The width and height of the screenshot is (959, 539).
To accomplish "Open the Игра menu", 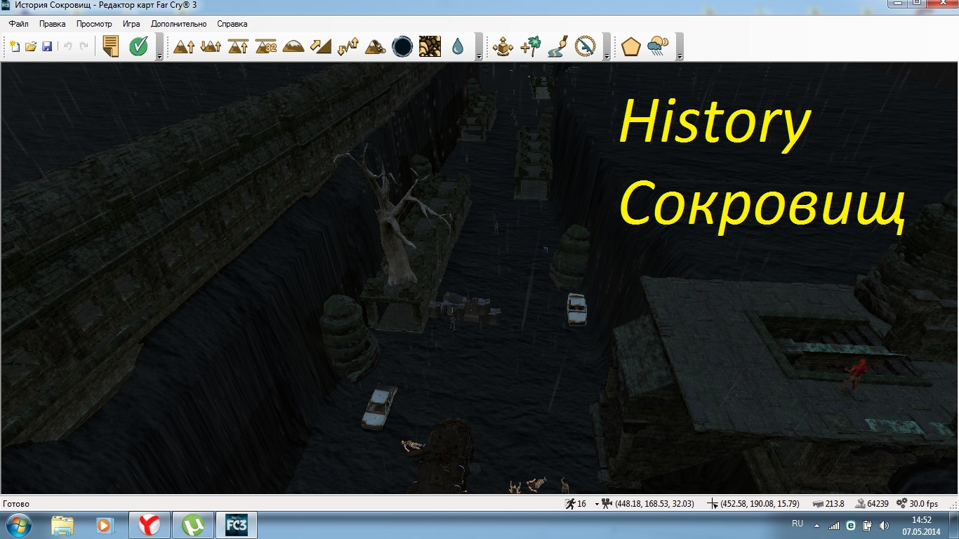I will pos(131,24).
